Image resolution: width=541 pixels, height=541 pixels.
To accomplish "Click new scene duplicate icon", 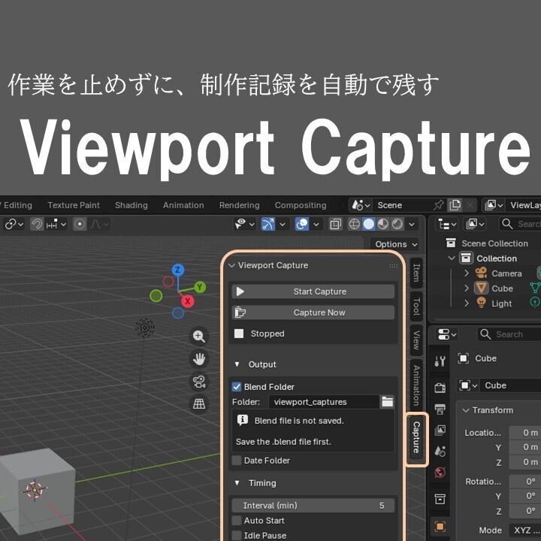I will 455,205.
